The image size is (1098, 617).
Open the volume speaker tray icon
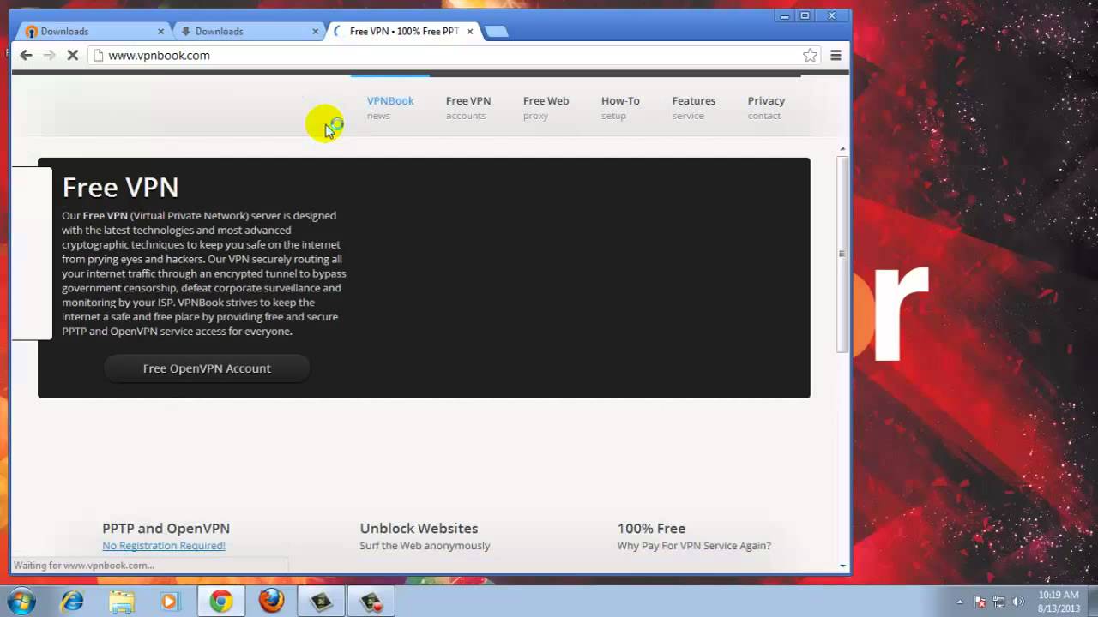point(1018,602)
